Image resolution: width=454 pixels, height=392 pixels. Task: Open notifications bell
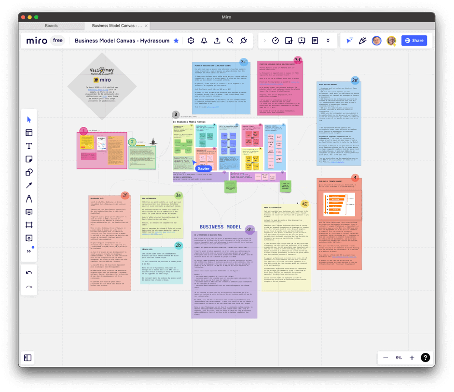click(x=204, y=41)
